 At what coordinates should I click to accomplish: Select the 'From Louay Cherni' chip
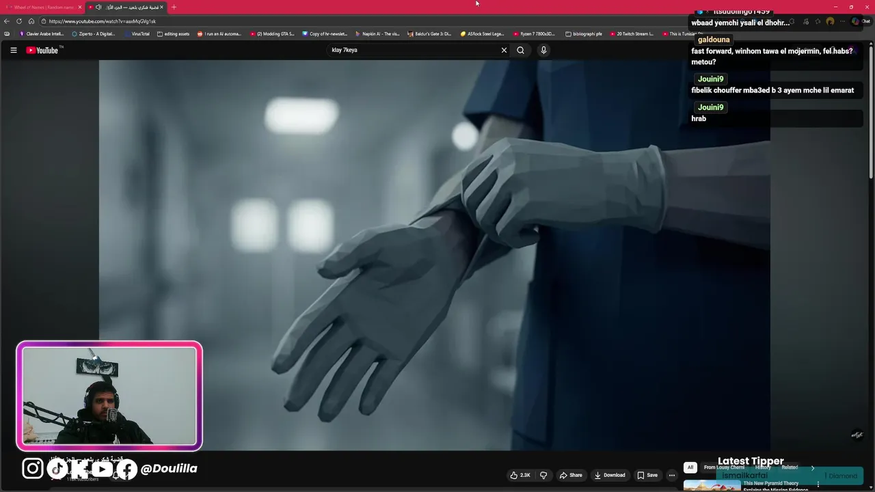[x=724, y=467]
